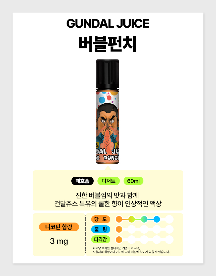Screen dimensions: 216x276
Task: Click the 니코틴 함량 orange label
Action: click(59, 227)
